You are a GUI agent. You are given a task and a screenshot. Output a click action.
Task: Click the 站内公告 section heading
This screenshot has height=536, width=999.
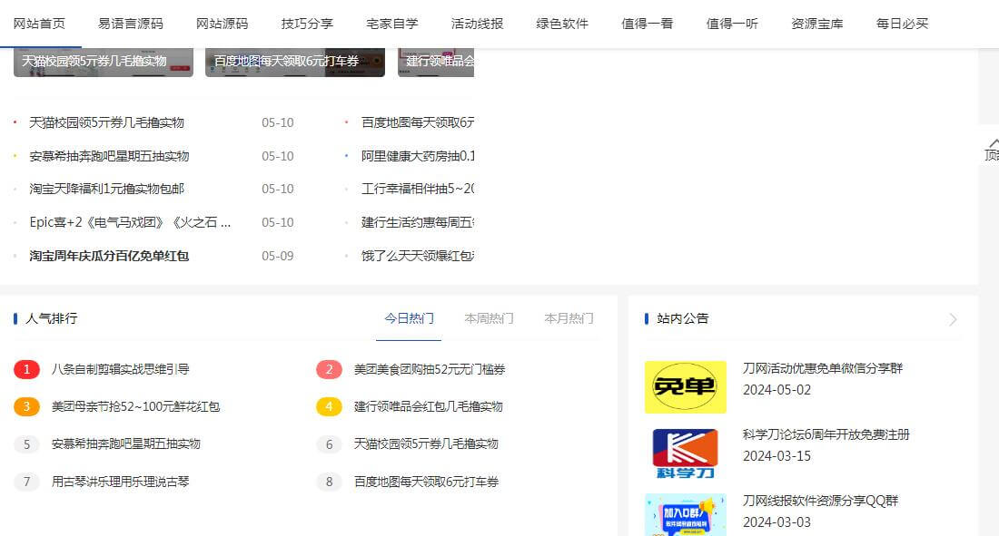point(682,318)
